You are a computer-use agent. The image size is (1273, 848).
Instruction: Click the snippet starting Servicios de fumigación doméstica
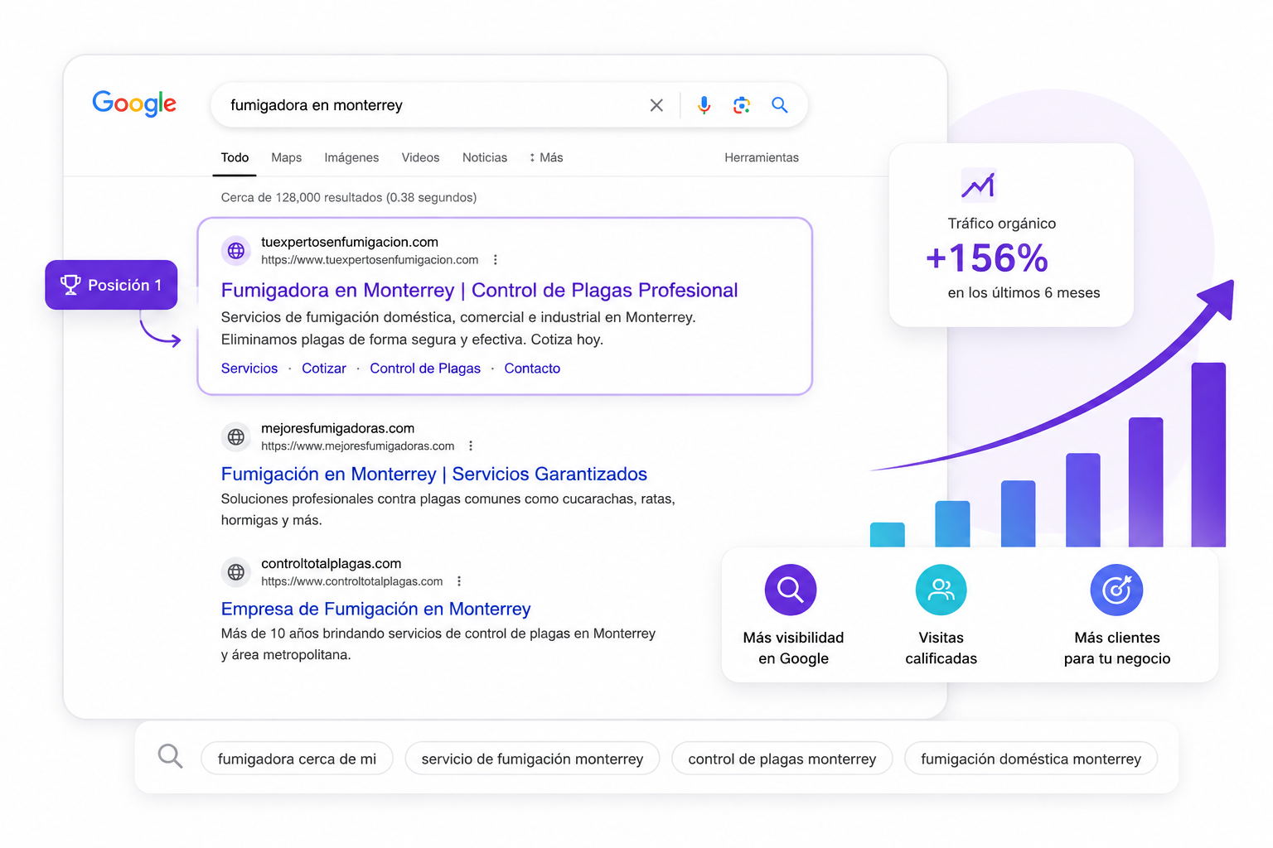pyautogui.click(x=458, y=328)
